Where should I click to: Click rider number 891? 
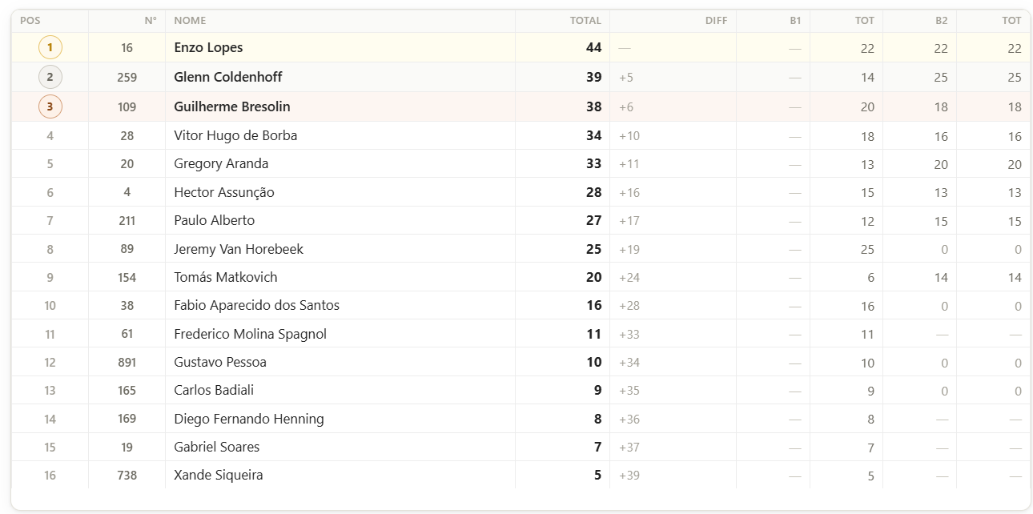pos(127,363)
